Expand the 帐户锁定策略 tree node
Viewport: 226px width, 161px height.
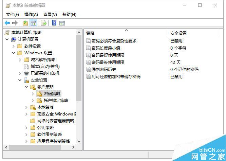33,101
